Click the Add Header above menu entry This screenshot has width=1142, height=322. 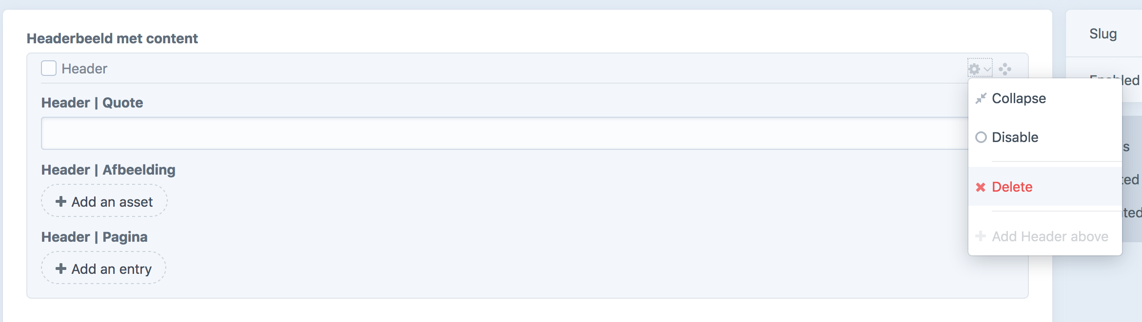click(x=1049, y=236)
